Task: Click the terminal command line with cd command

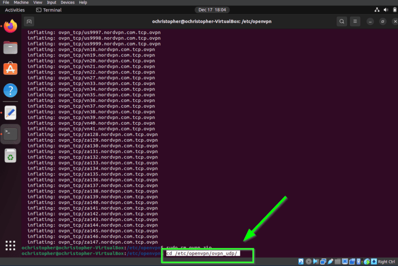Action: (207, 254)
